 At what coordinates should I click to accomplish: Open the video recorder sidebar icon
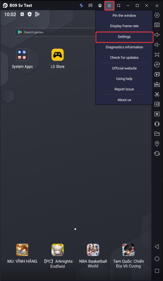157,104
